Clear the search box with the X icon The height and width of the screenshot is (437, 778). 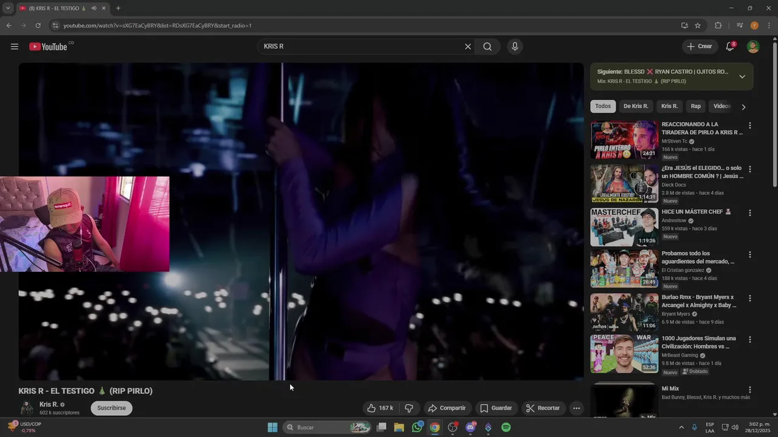click(468, 47)
